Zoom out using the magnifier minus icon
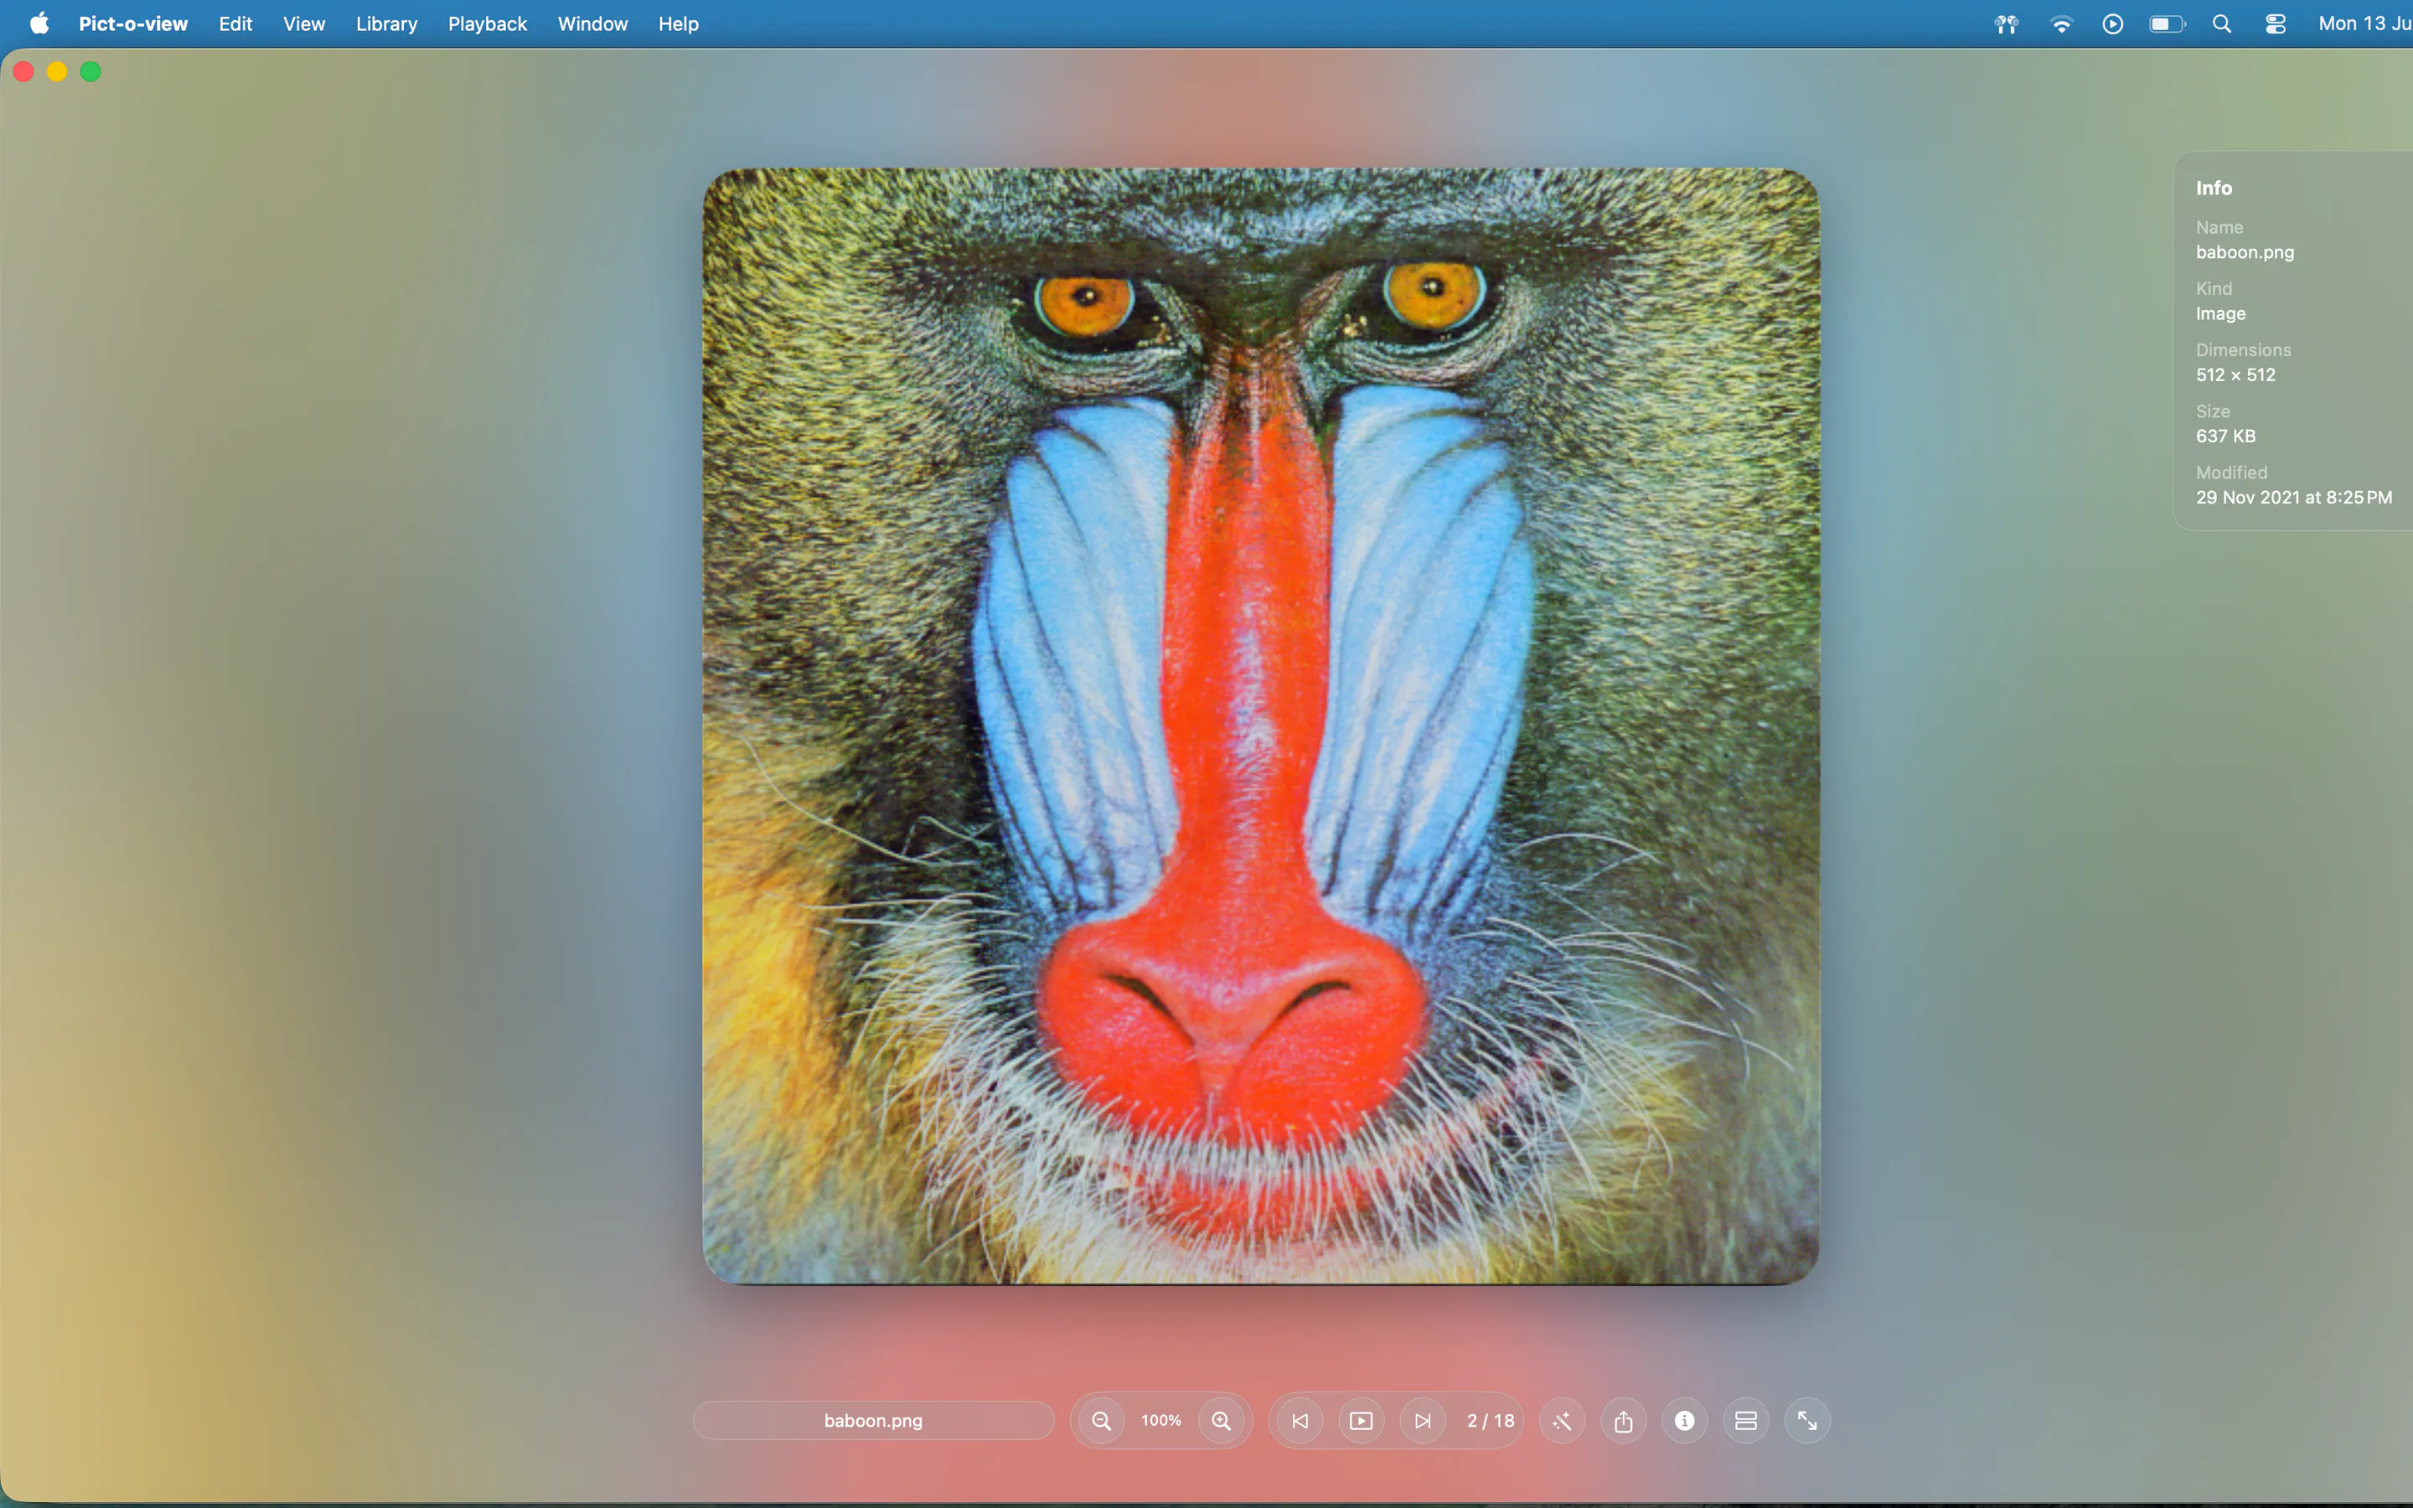This screenshot has height=1508, width=2413. [1101, 1420]
